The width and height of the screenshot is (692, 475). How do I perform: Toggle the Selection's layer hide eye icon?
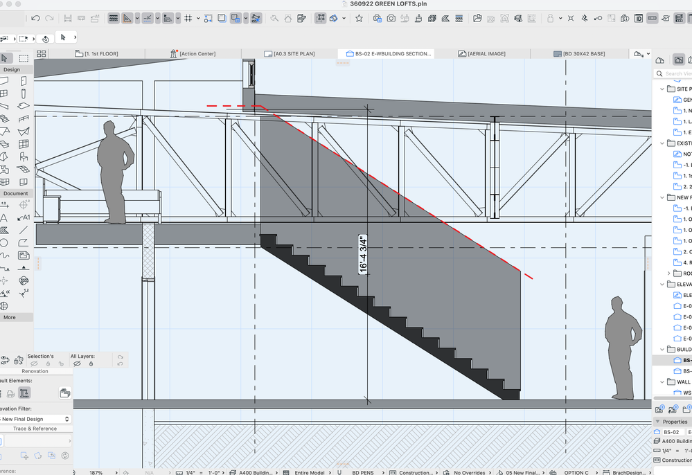click(x=34, y=364)
